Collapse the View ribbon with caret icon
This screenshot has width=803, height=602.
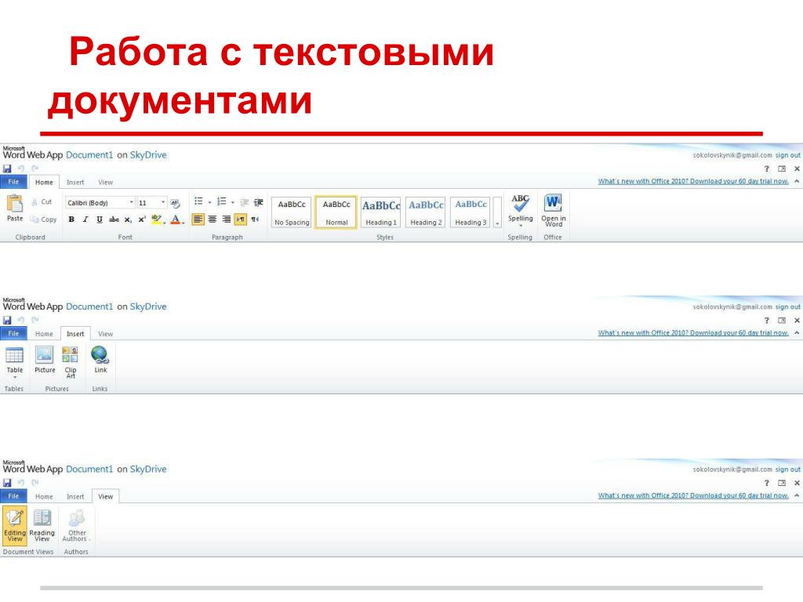[x=797, y=495]
